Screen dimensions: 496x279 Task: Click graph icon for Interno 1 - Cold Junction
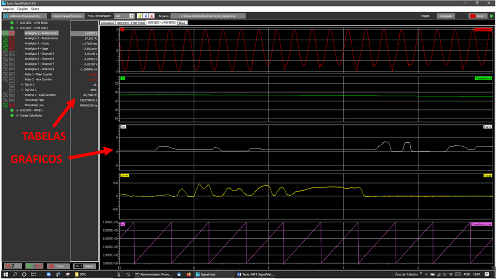click(x=5, y=95)
